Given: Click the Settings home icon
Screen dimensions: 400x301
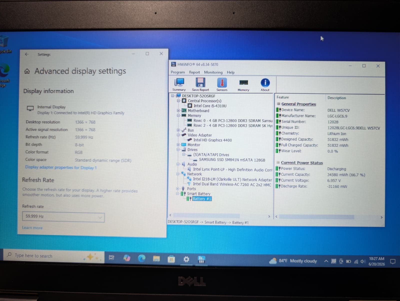Looking at the screenshot, I should (27, 71).
